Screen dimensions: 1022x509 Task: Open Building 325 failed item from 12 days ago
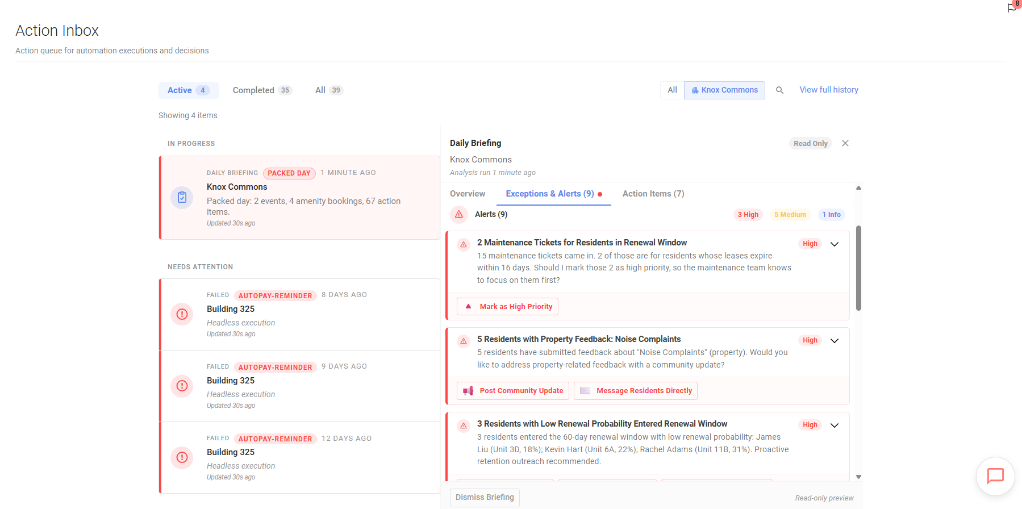299,457
